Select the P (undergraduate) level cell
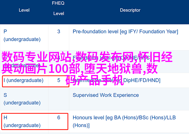This screenshot has width=189, height=134. coord(22,35)
